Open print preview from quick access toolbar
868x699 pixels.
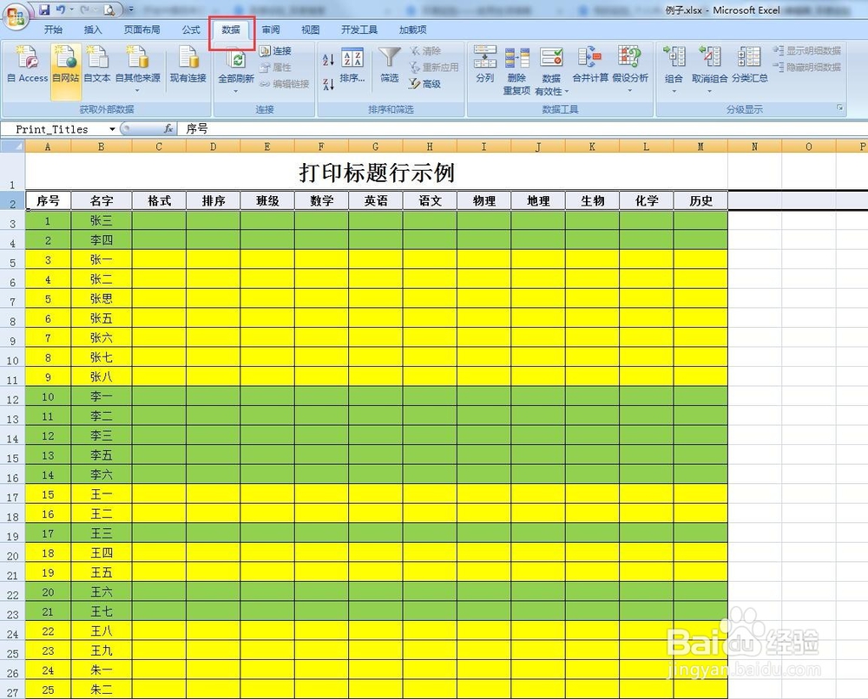click(110, 10)
